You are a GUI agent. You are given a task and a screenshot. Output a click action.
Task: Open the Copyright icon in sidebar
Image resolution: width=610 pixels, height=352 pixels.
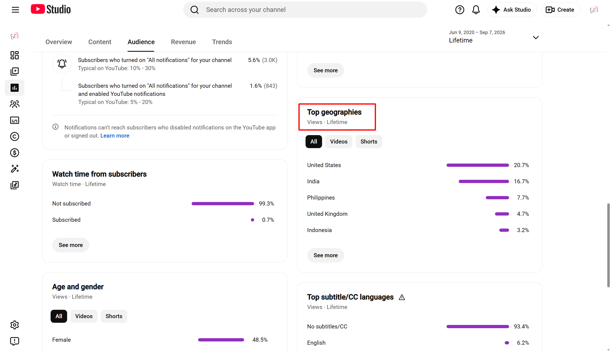pyautogui.click(x=15, y=136)
